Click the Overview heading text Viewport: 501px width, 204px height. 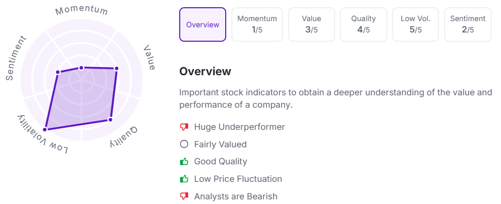pyautogui.click(x=205, y=71)
